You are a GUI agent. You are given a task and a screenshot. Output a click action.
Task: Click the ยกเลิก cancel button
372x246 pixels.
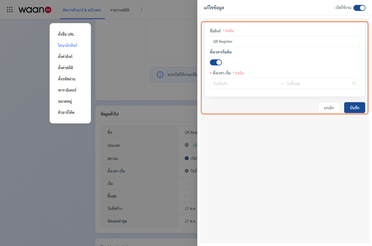(329, 108)
